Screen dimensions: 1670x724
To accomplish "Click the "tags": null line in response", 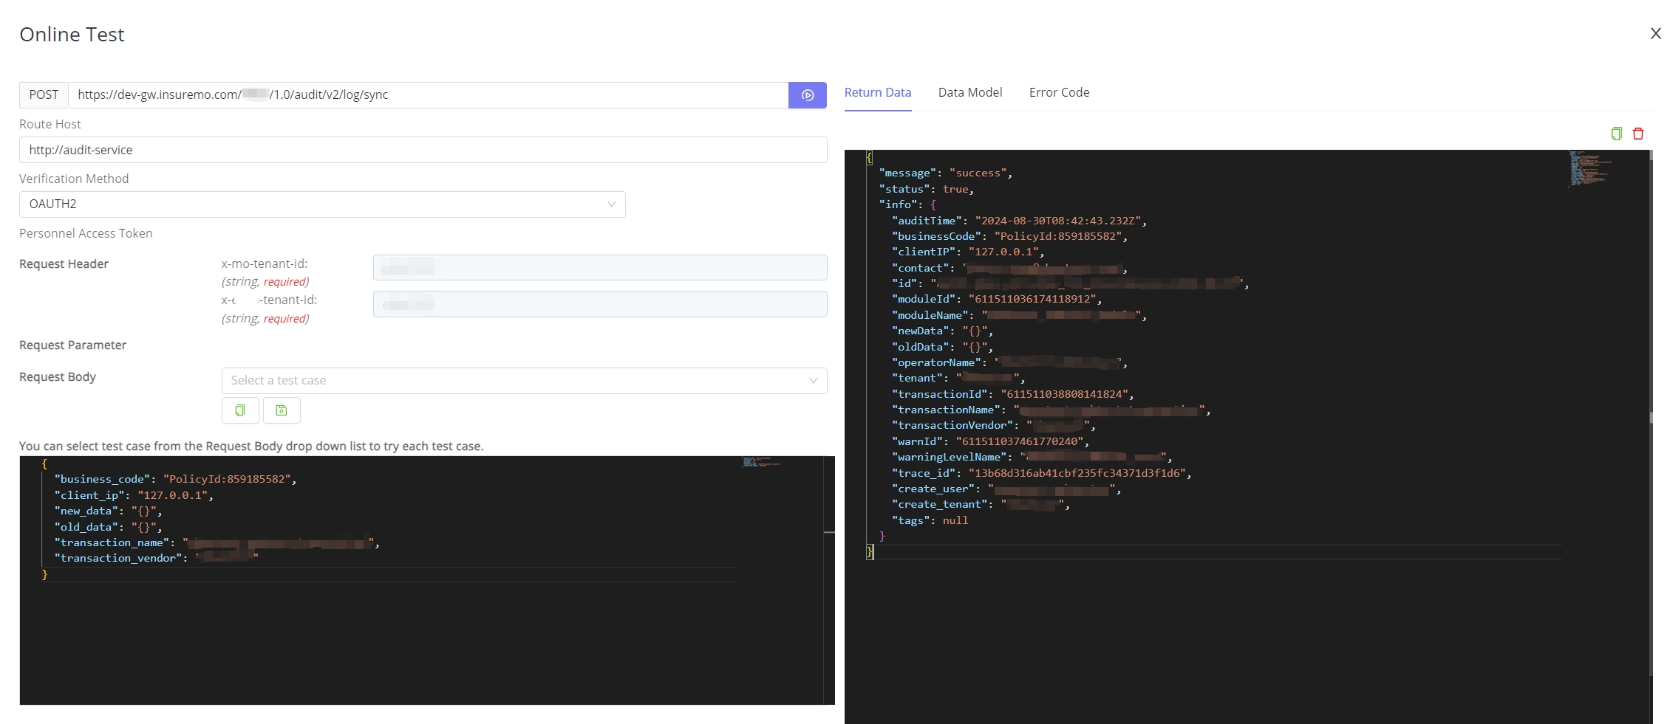I will 930,521.
